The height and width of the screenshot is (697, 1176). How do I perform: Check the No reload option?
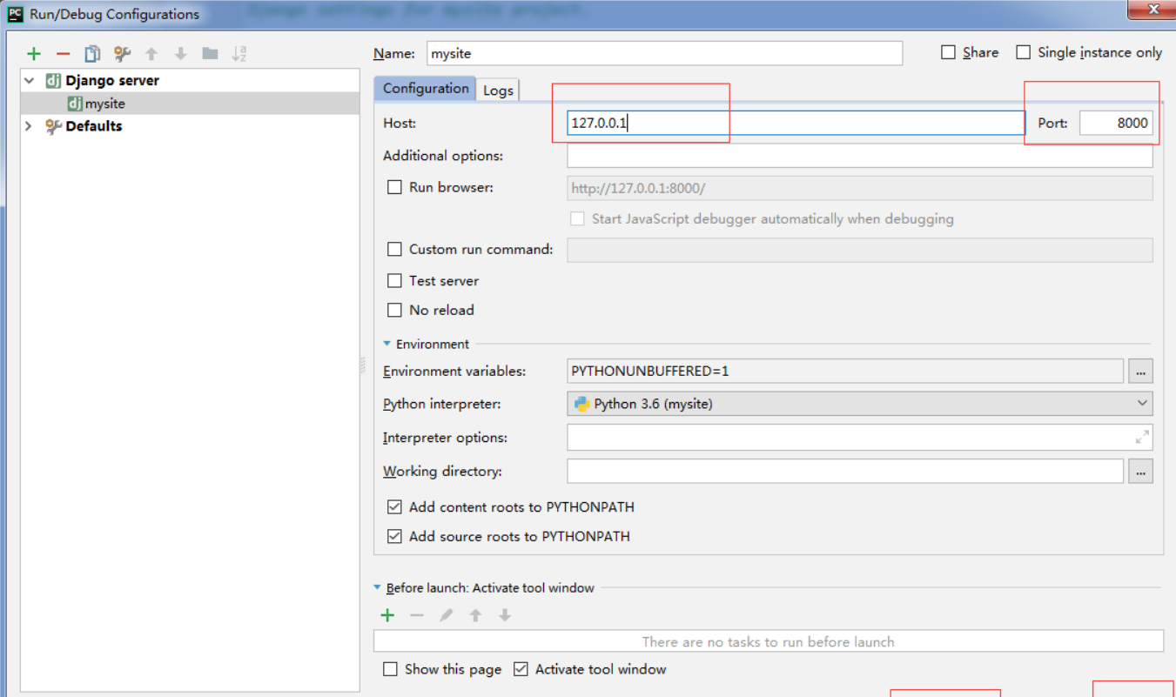pyautogui.click(x=394, y=310)
